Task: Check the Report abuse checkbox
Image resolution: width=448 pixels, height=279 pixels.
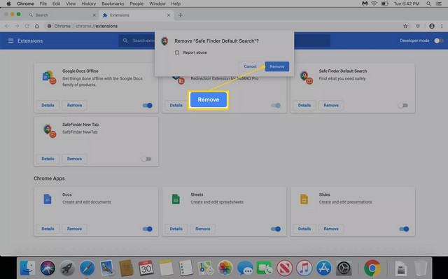Action: (177, 52)
